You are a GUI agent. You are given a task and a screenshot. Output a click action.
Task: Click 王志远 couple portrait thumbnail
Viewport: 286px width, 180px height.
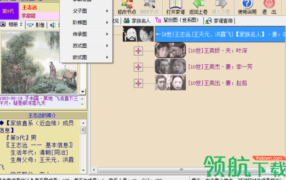(138, 34)
